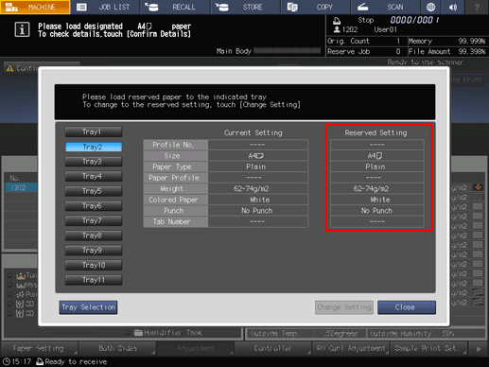
Task: Click current setting Paper Type value Plain
Action: 258,166
